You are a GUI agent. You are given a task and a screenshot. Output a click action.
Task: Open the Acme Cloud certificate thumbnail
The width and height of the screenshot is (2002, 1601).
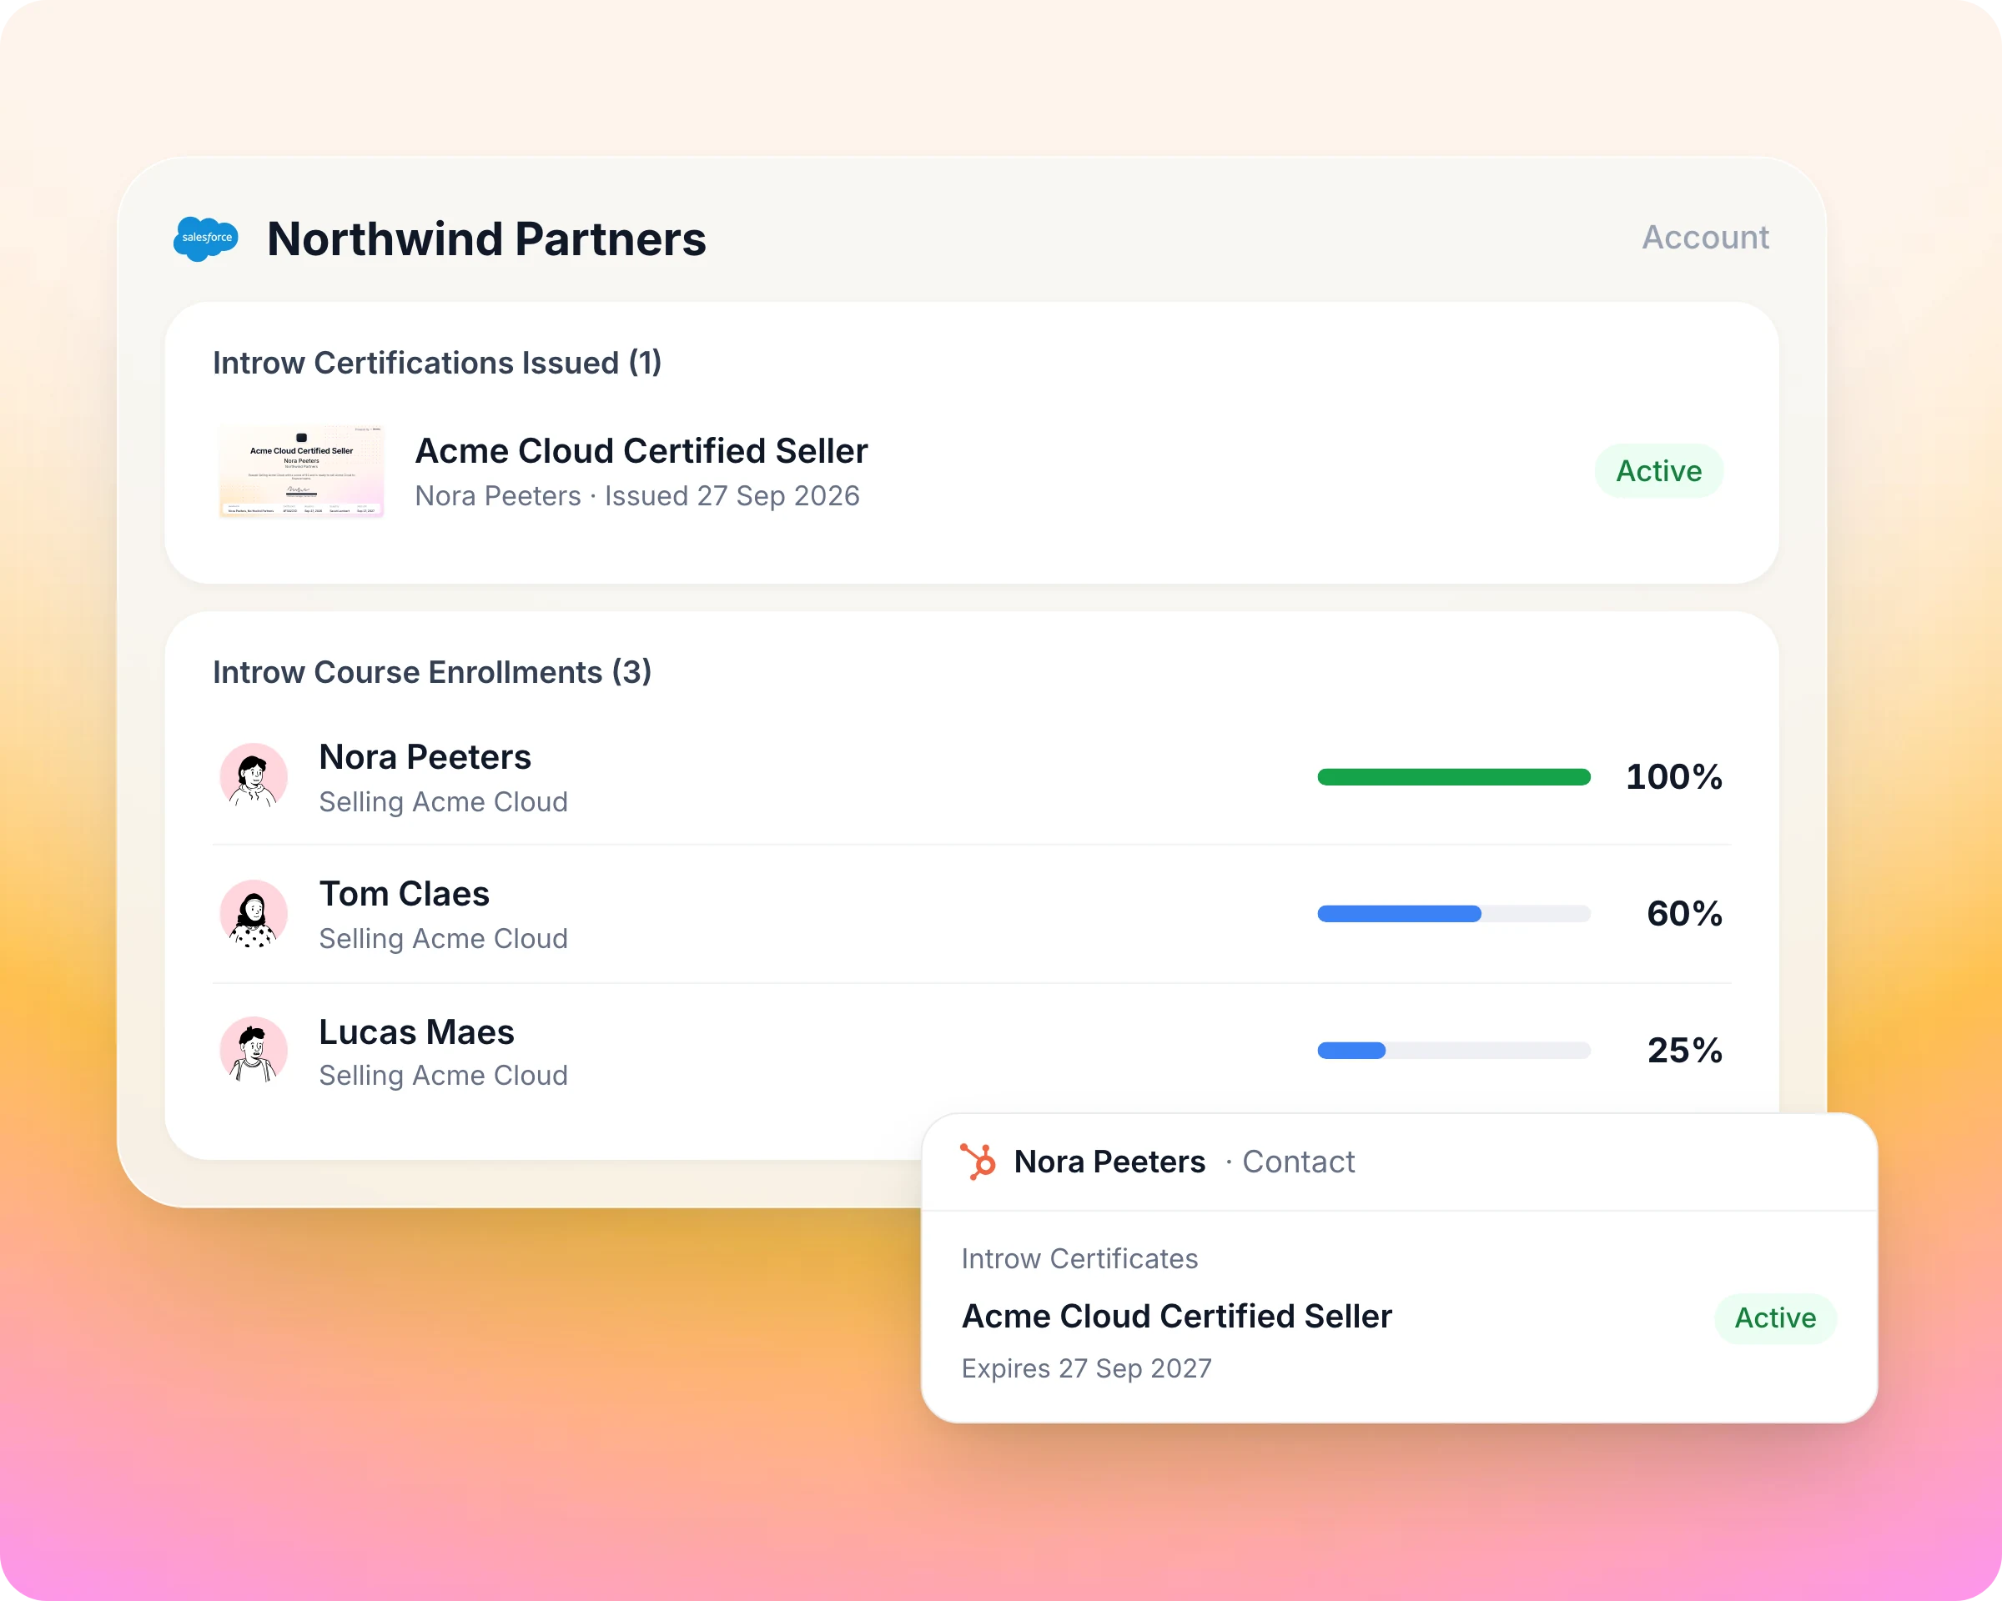click(301, 470)
